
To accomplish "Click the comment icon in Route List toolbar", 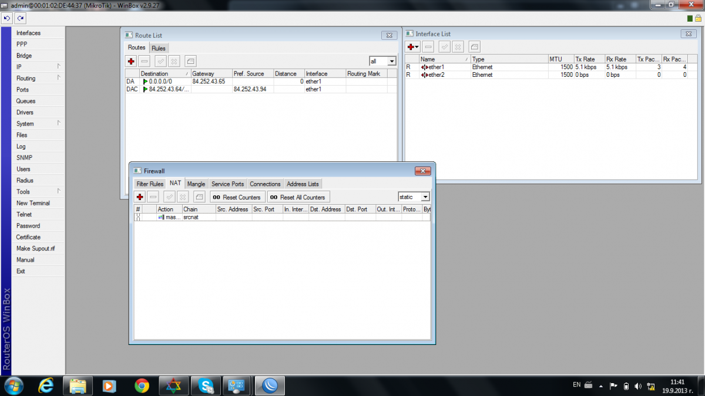I will [x=190, y=61].
